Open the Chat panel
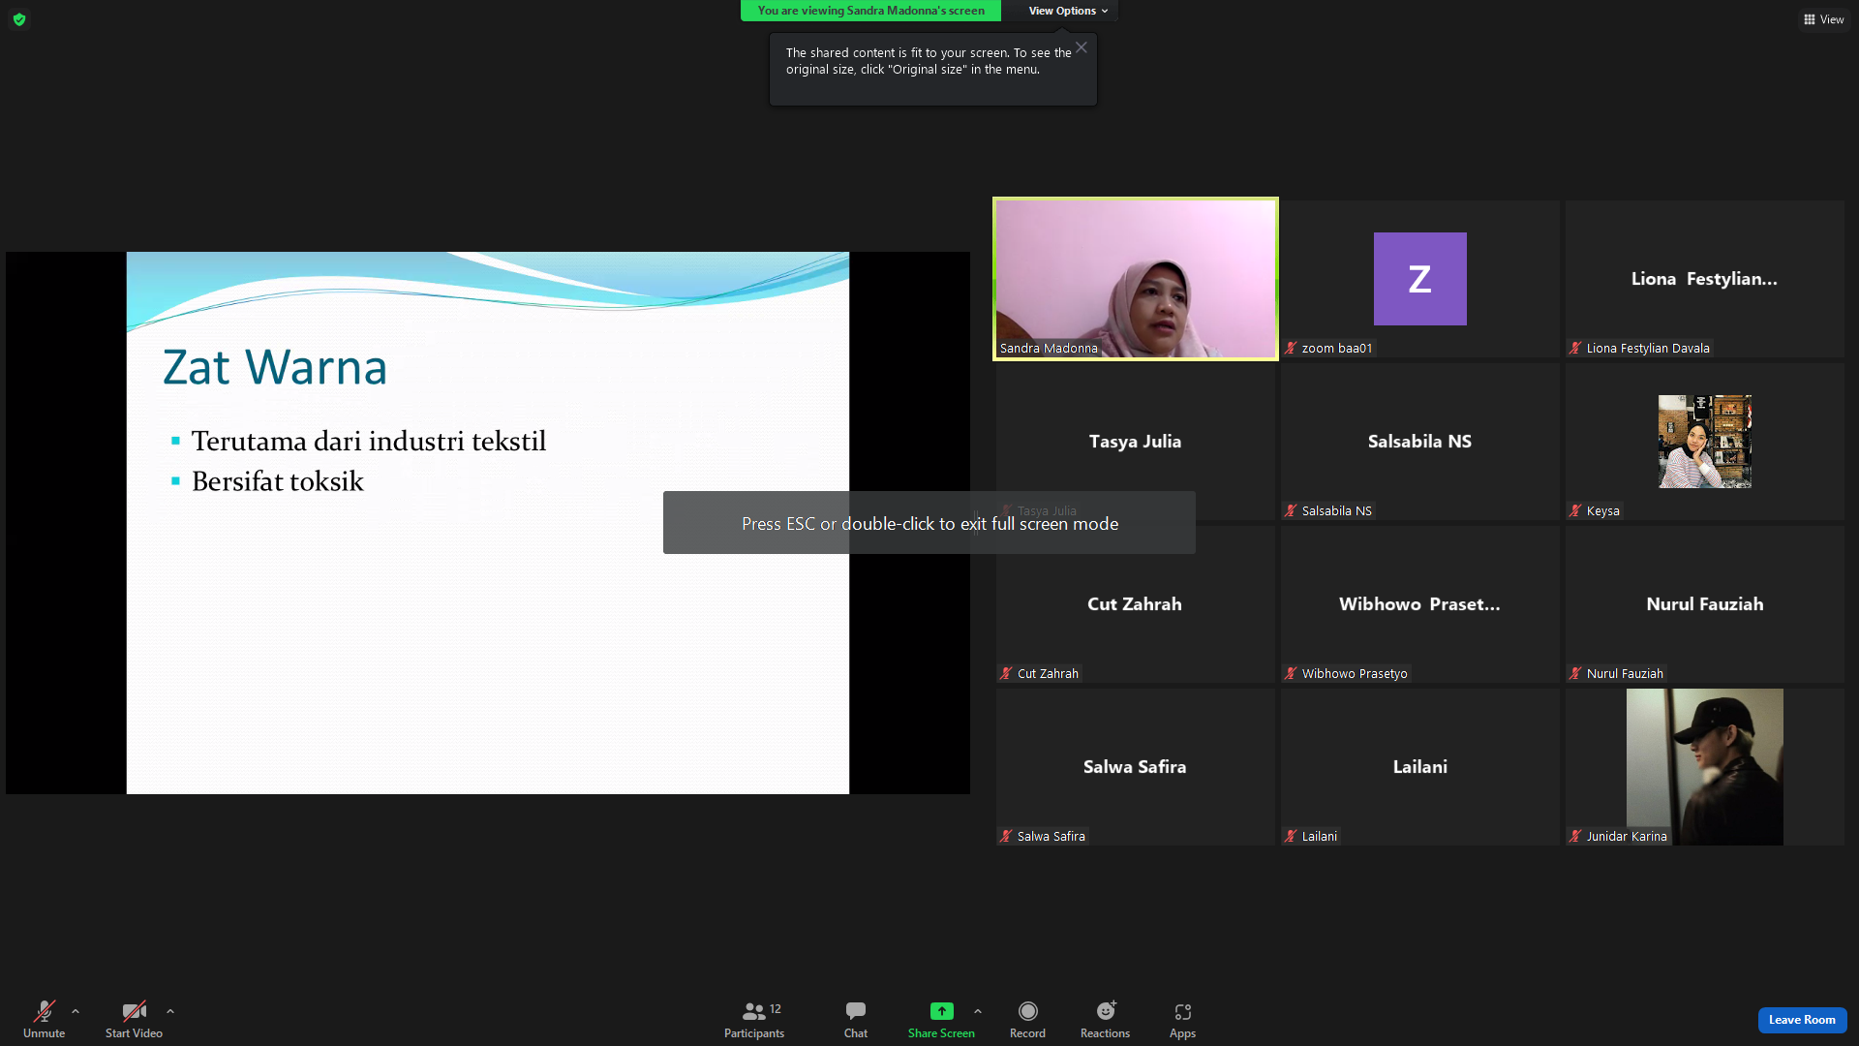The image size is (1859, 1046). coord(856,1019)
